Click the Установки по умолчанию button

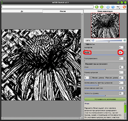click(105, 99)
